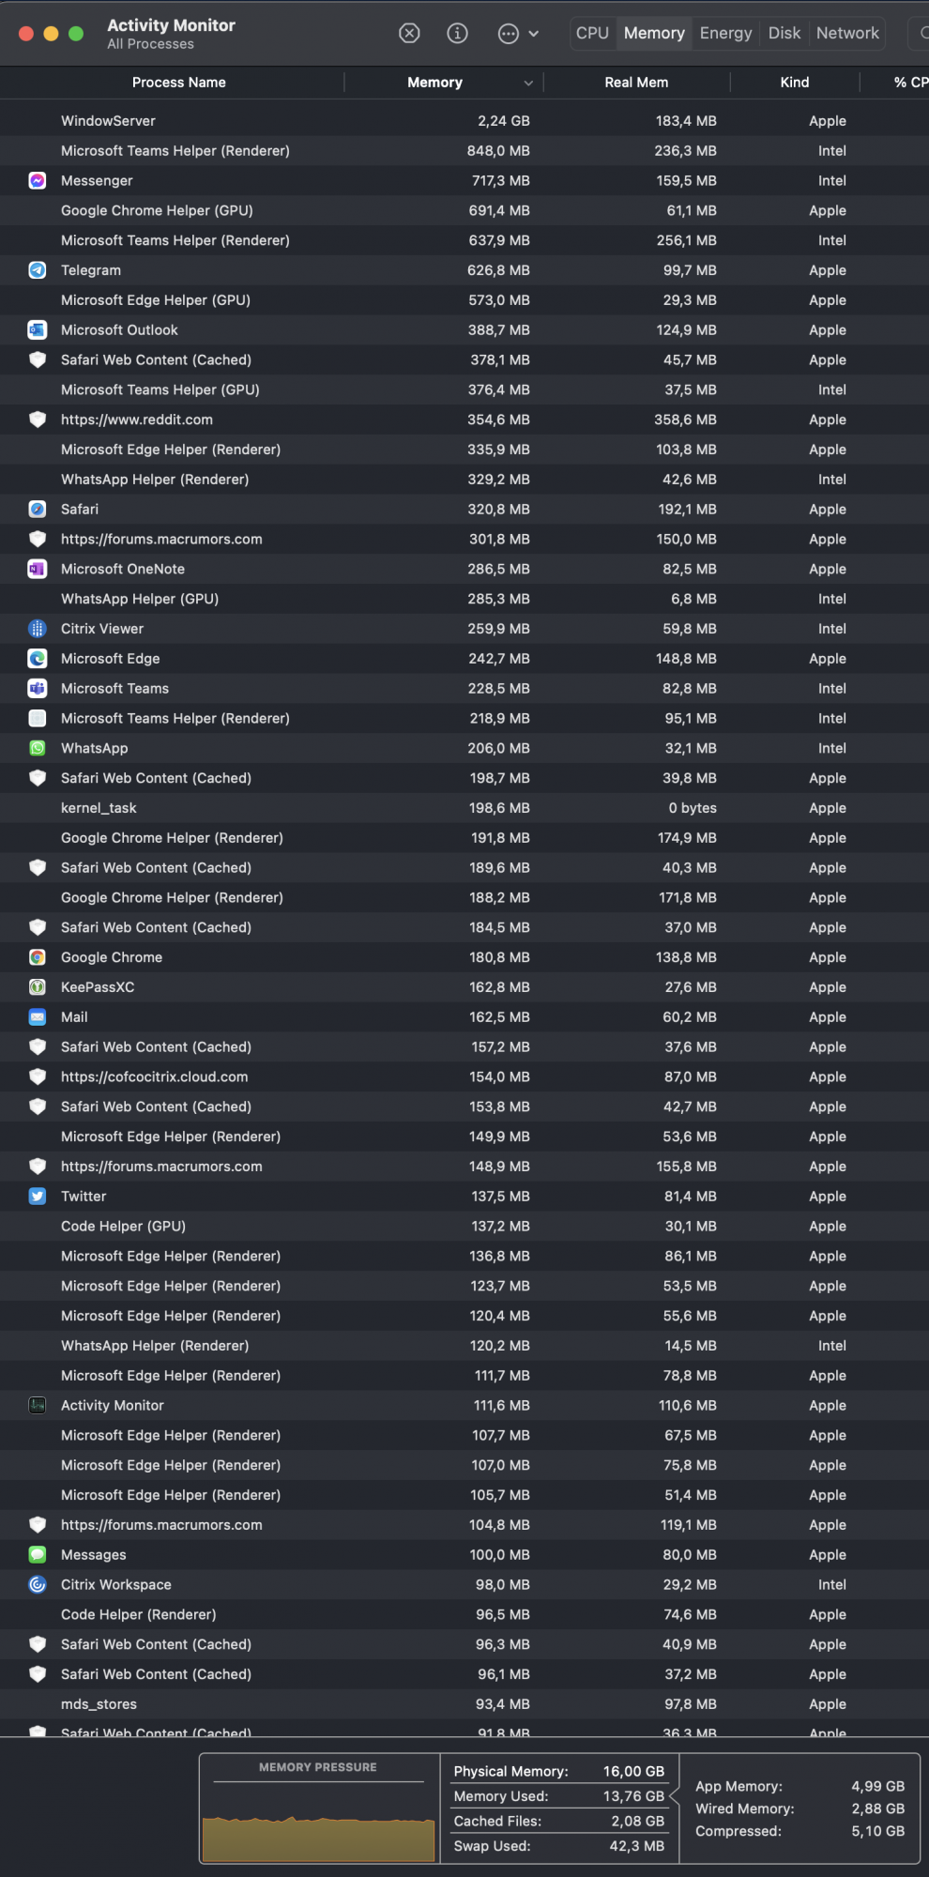Select the Messages app icon
Image resolution: width=929 pixels, height=1877 pixels.
point(38,1554)
